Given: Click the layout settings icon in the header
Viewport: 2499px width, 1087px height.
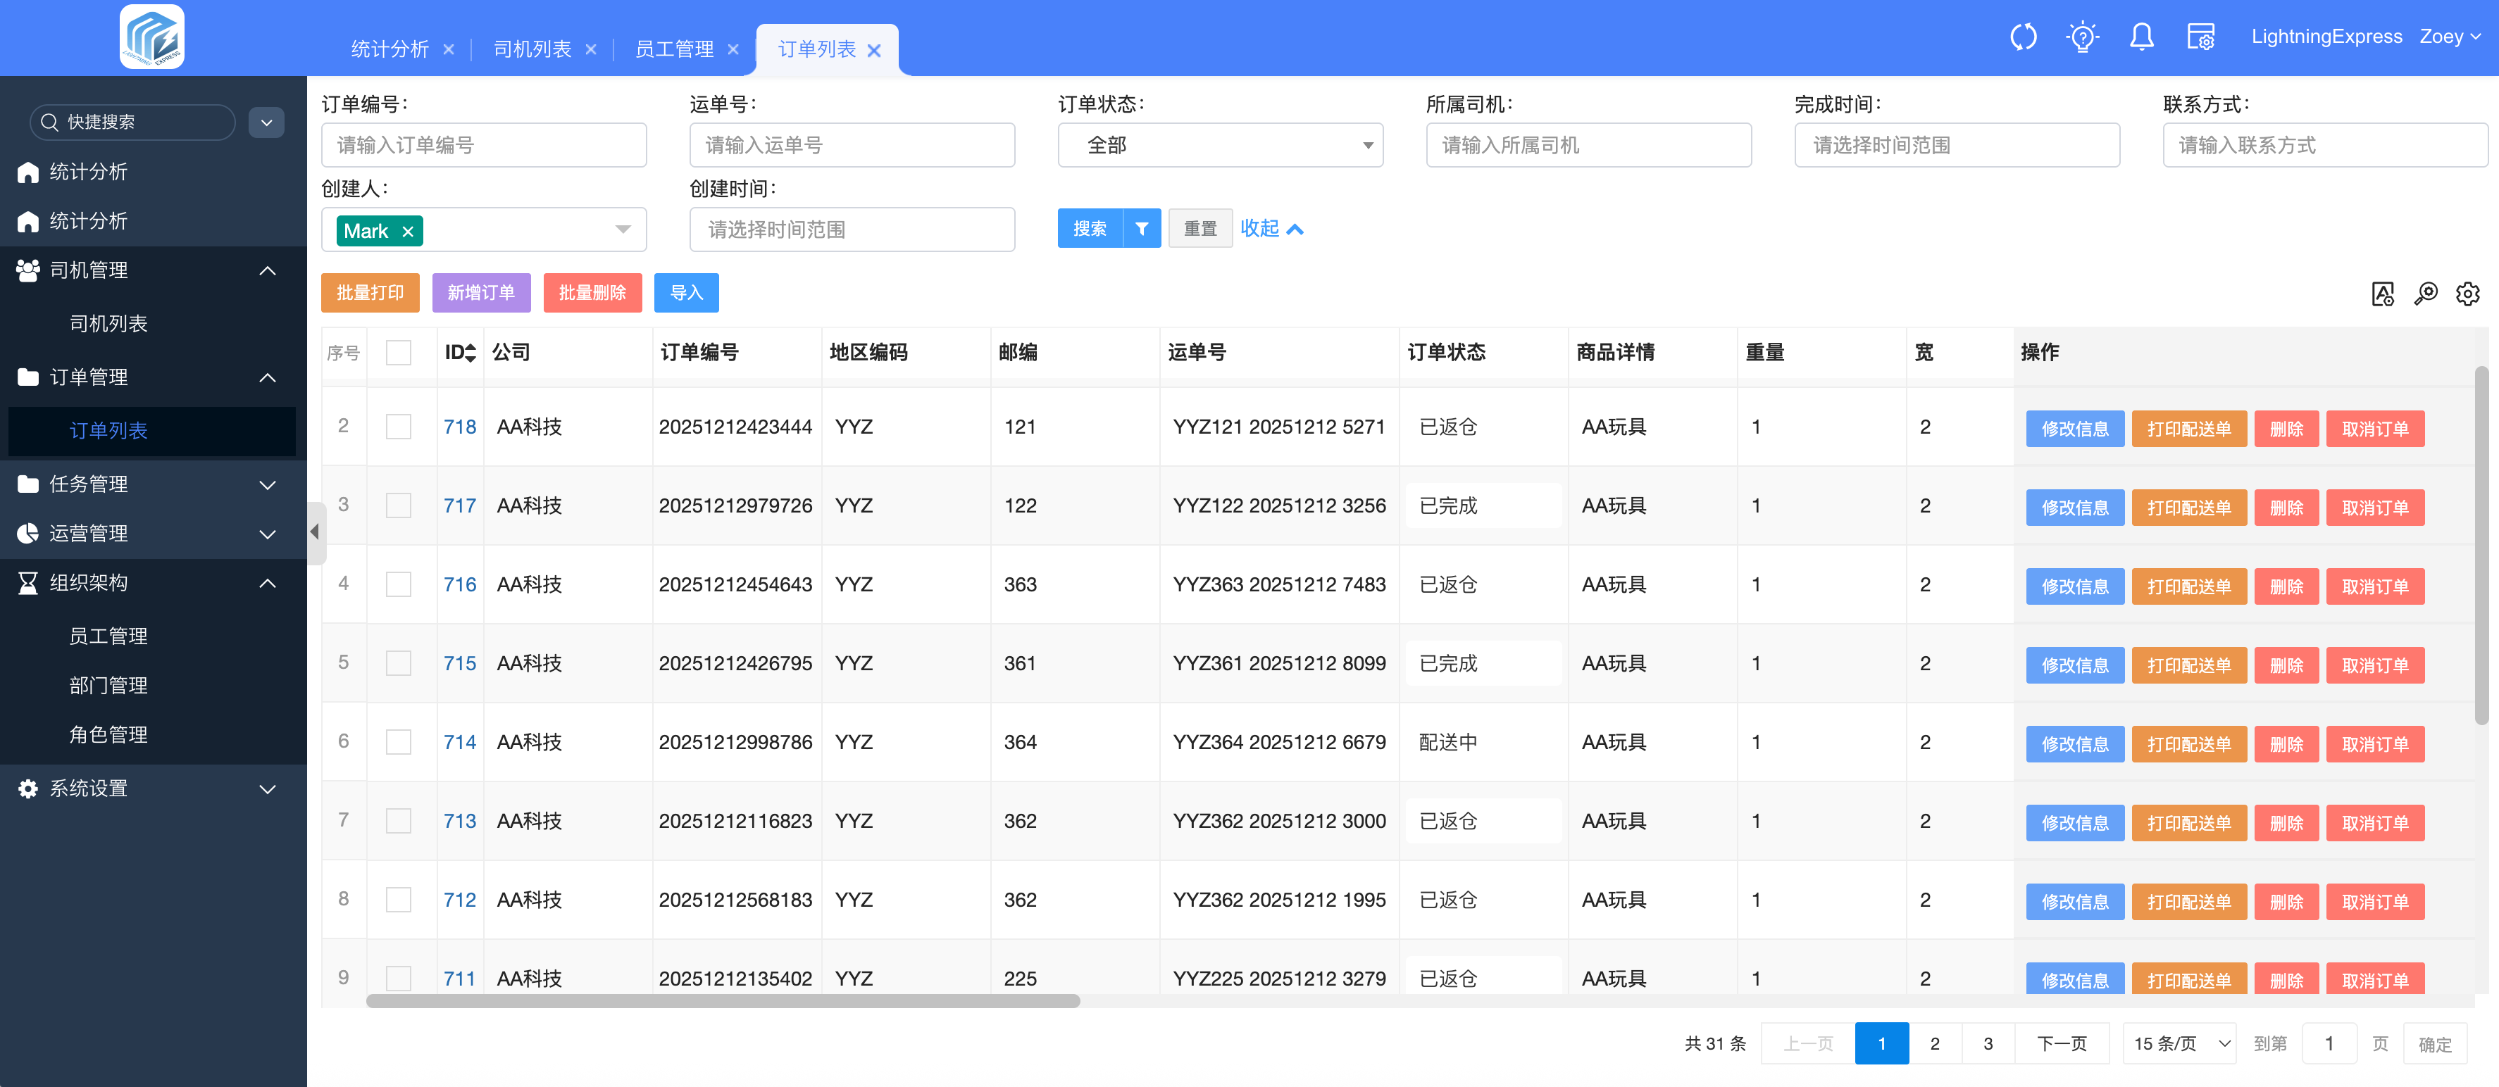Looking at the screenshot, I should coord(2200,37).
